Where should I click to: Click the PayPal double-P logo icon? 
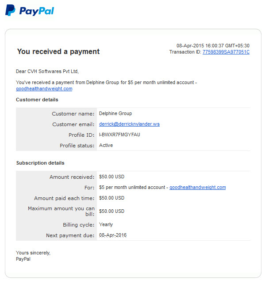[x=10, y=10]
